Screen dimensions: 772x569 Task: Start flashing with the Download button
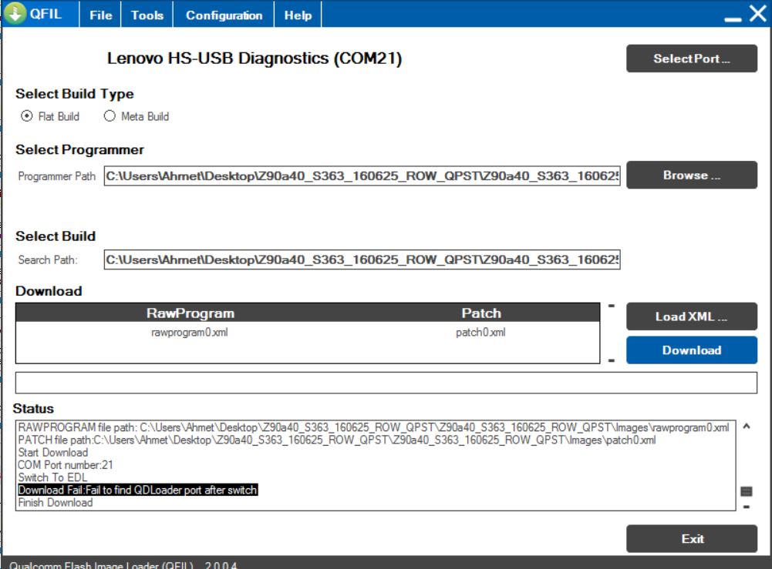691,350
